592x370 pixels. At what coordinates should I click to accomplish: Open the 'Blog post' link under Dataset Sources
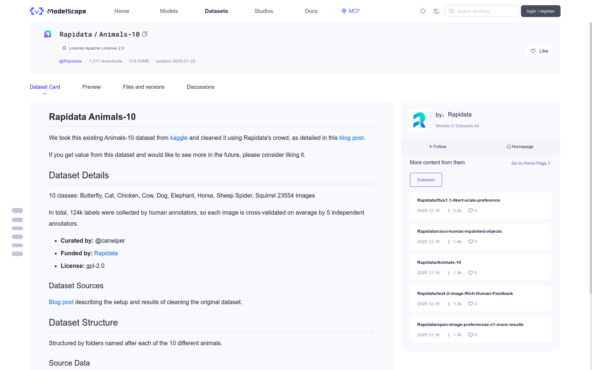[61, 302]
